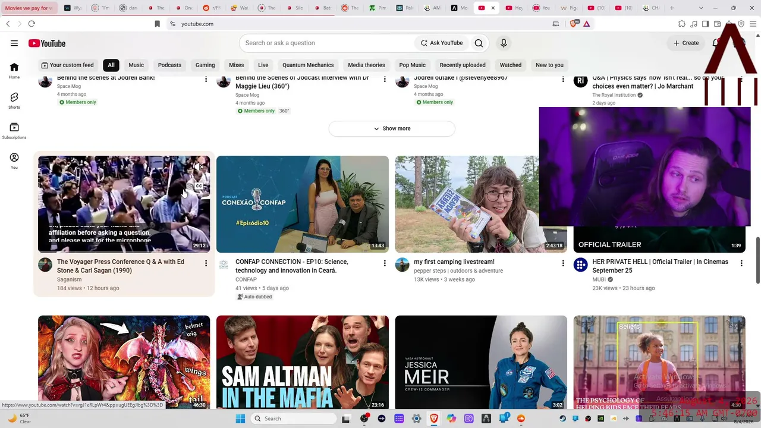Go to the YouTube logo home link
This screenshot has height=428, width=761.
point(46,43)
